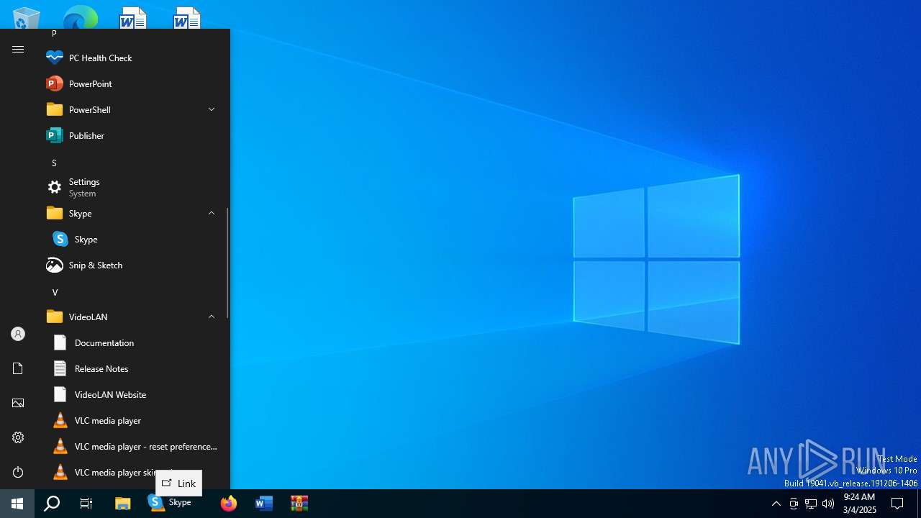This screenshot has width=921, height=518.
Task: Launch Publisher from the app list
Action: tap(131, 135)
